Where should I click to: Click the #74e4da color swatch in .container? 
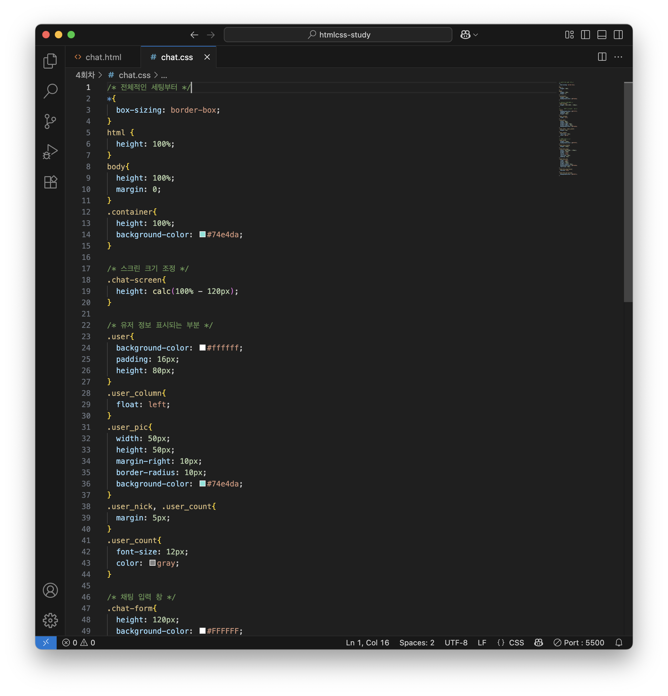point(202,234)
